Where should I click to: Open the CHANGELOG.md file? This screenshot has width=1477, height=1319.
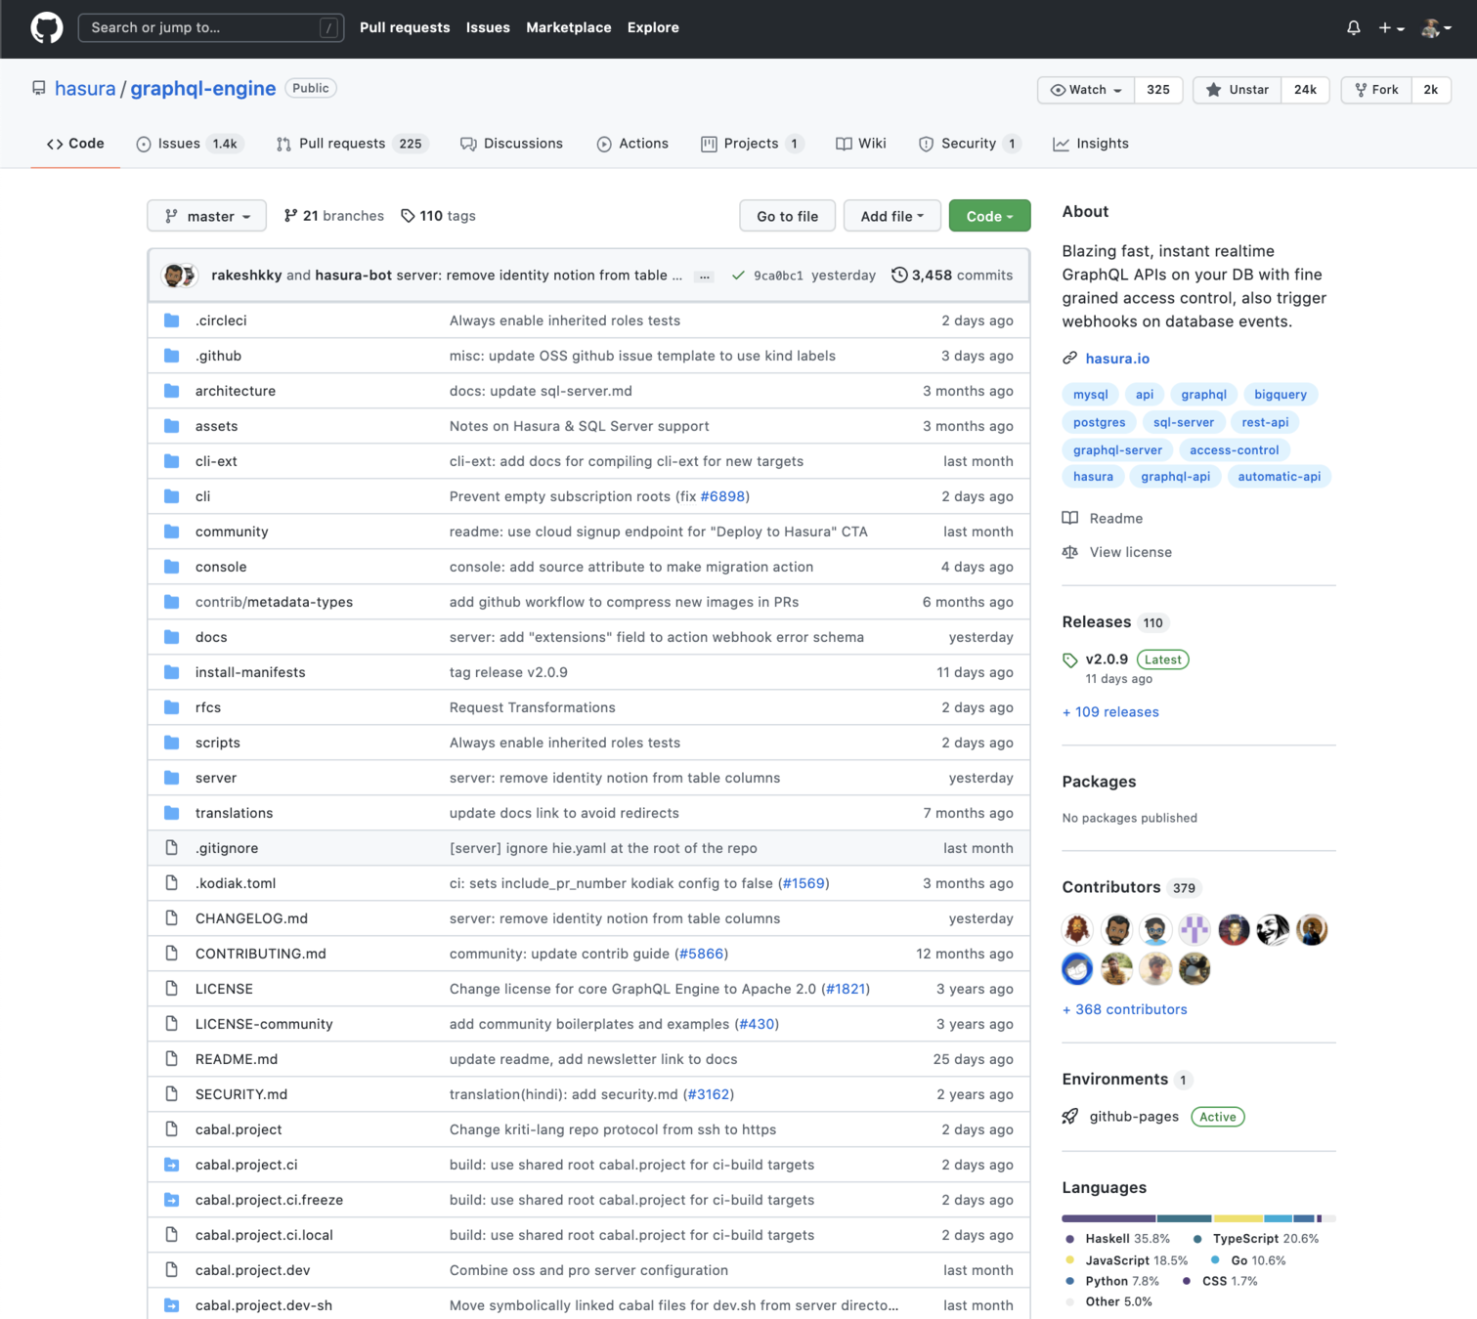coord(251,918)
